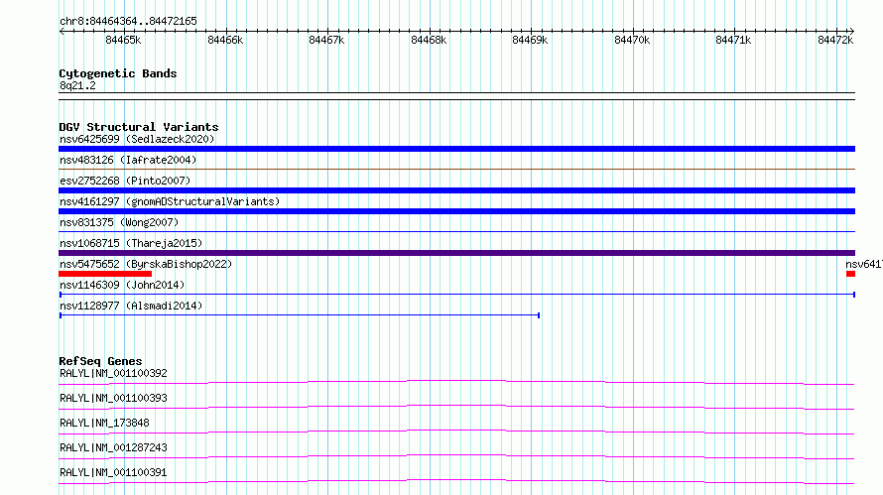Click the 84471k ruler tick label
Screen dimensions: 883x495
[x=733, y=40]
